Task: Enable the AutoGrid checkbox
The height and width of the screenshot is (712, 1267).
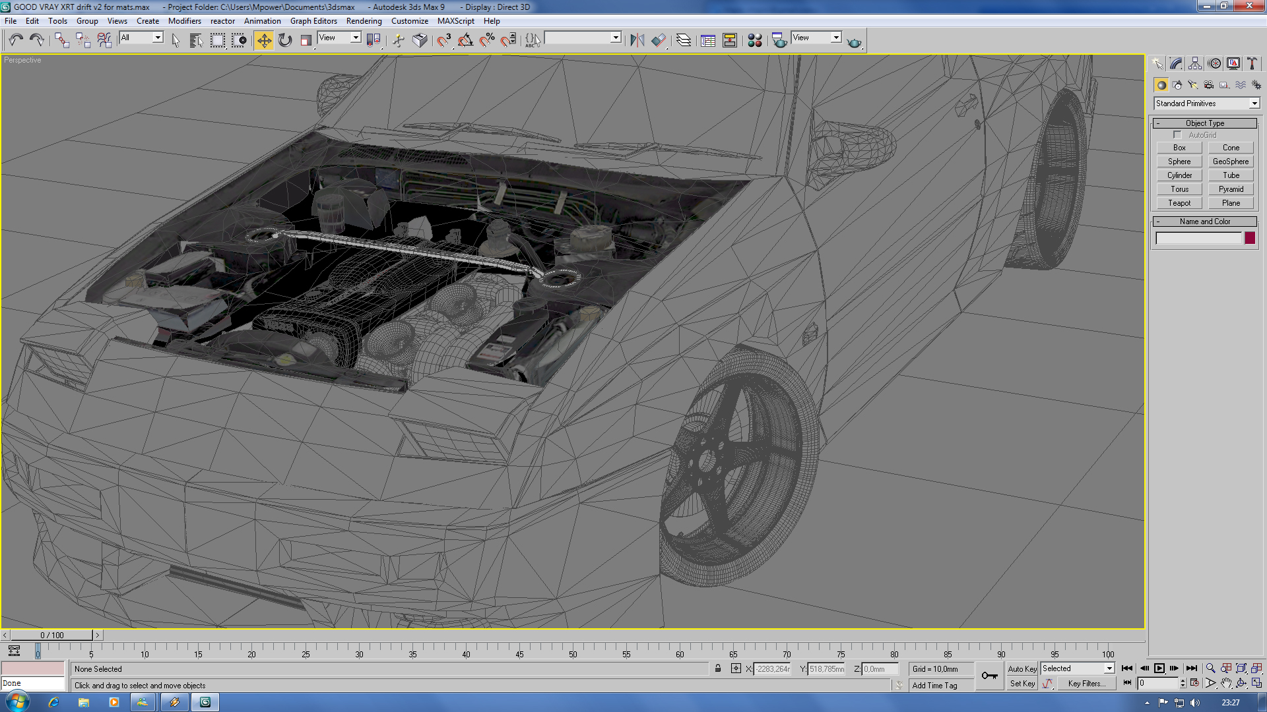Action: click(x=1177, y=135)
